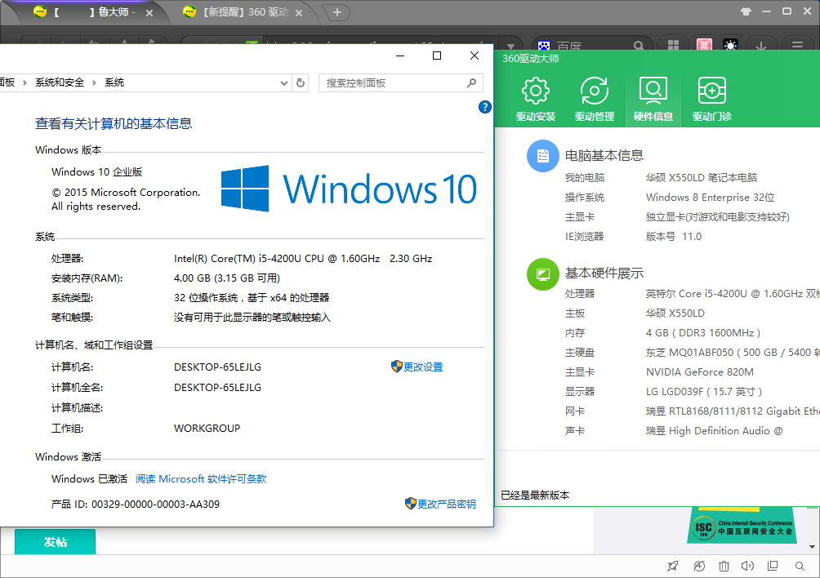Click the overlapping windows icon in status bar
The width and height of the screenshot is (820, 578).
pos(773,566)
